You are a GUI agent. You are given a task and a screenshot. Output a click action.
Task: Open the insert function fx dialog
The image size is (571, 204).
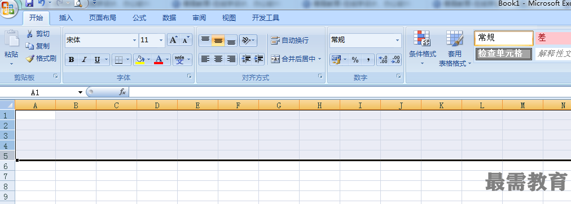(x=122, y=92)
